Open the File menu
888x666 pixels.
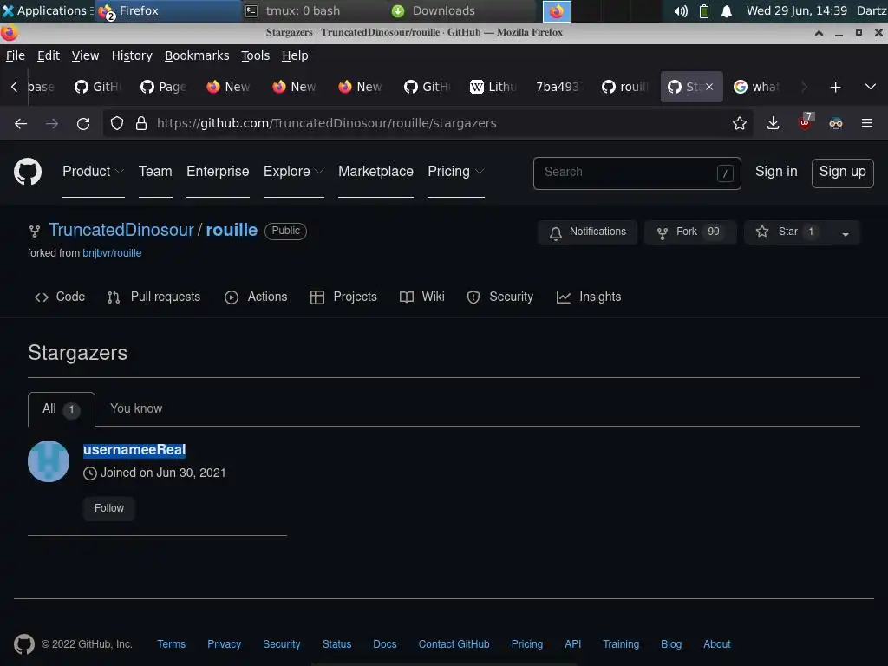(16, 55)
